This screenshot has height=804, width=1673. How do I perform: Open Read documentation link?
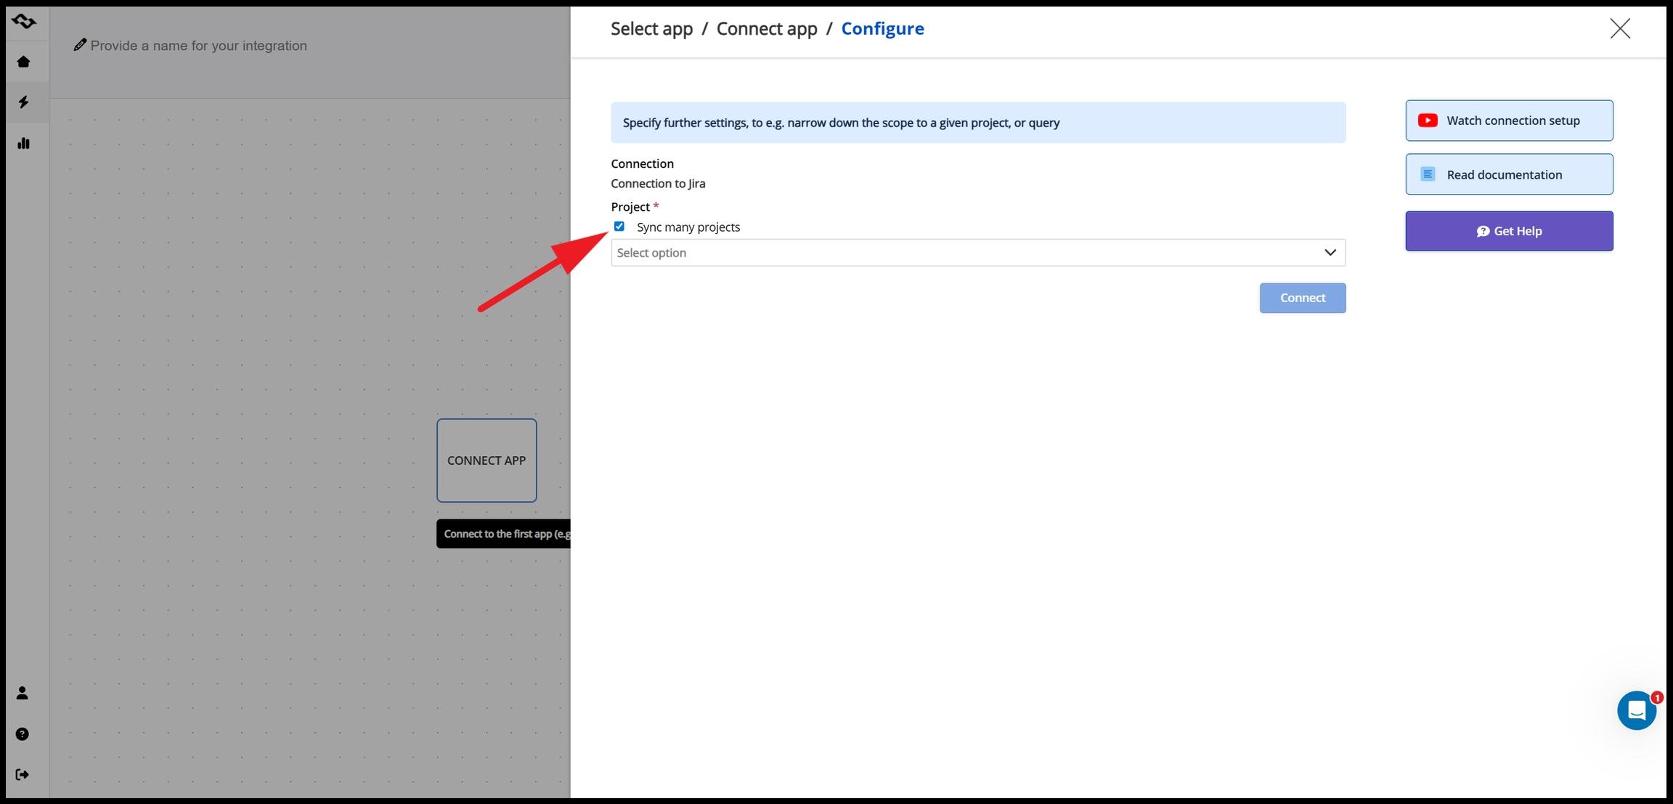pos(1509,174)
